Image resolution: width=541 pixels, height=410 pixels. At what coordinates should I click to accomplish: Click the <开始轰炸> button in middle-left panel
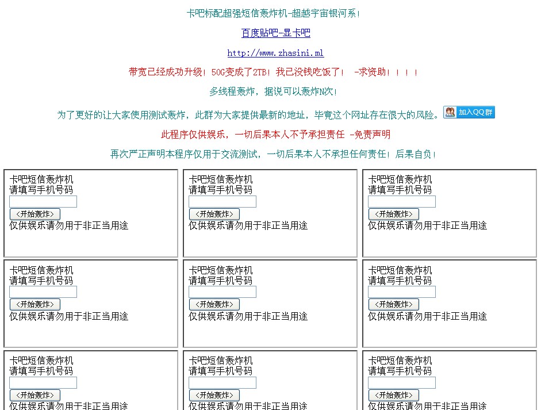pos(35,304)
